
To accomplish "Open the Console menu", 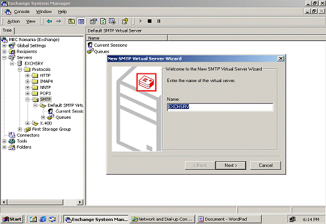I will (x=22, y=12).
